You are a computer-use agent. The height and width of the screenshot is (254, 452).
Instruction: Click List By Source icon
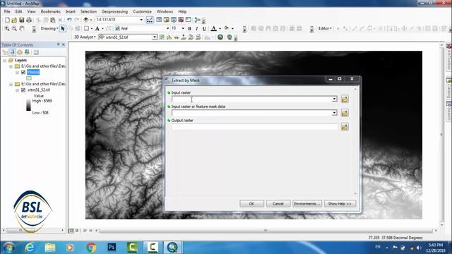pyautogui.click(x=13, y=52)
